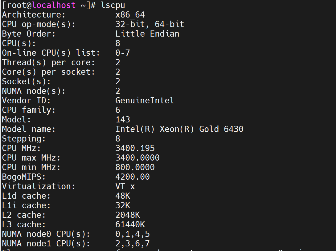Click the "32-bit, 64-bit" op-mode value
Viewport: 336px width, 251px height.
pyautogui.click(x=150, y=24)
